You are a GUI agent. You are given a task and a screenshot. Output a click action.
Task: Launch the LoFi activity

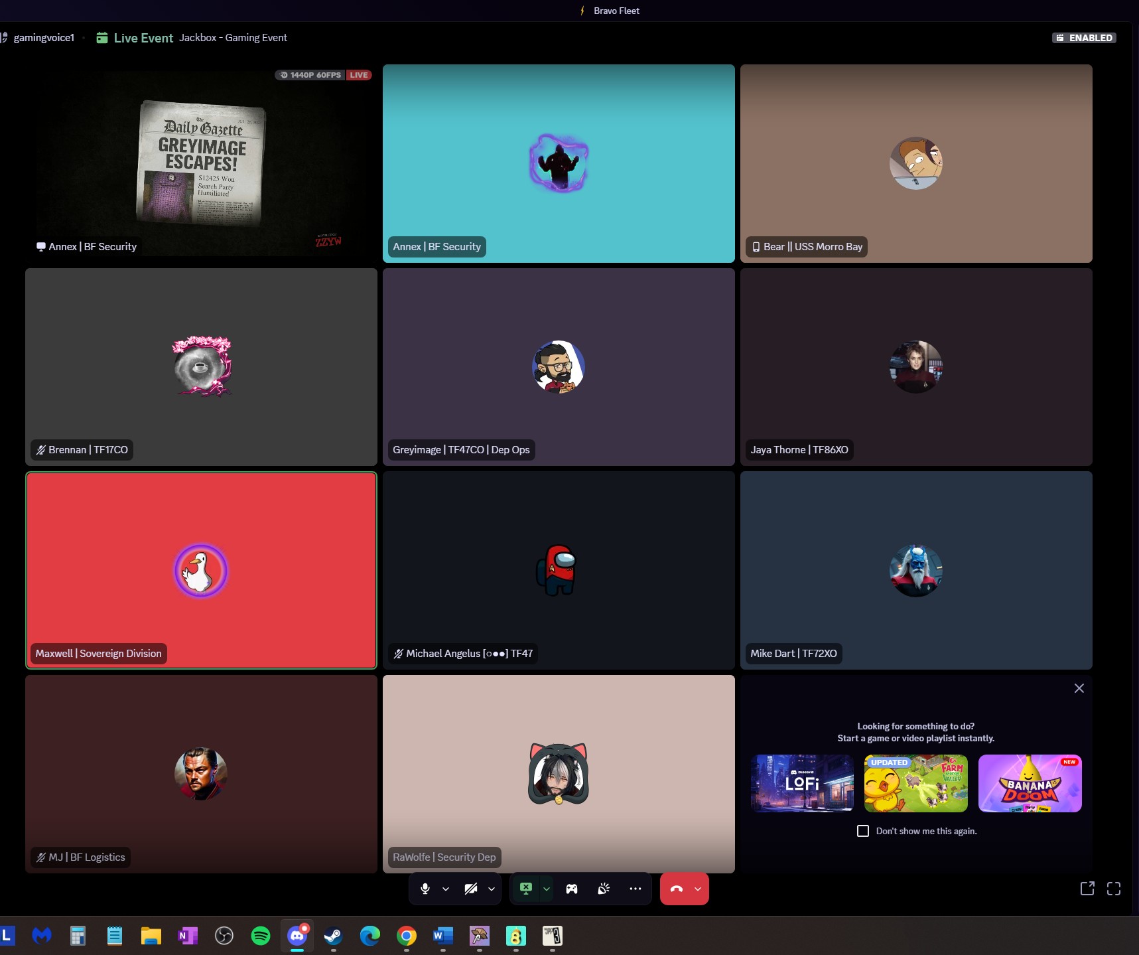pos(802,783)
